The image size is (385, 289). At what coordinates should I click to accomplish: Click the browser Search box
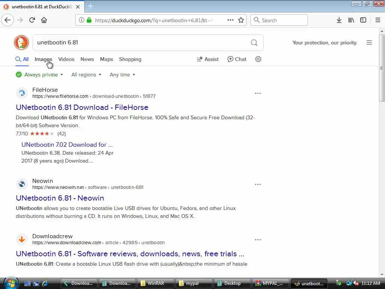pyautogui.click(x=279, y=20)
